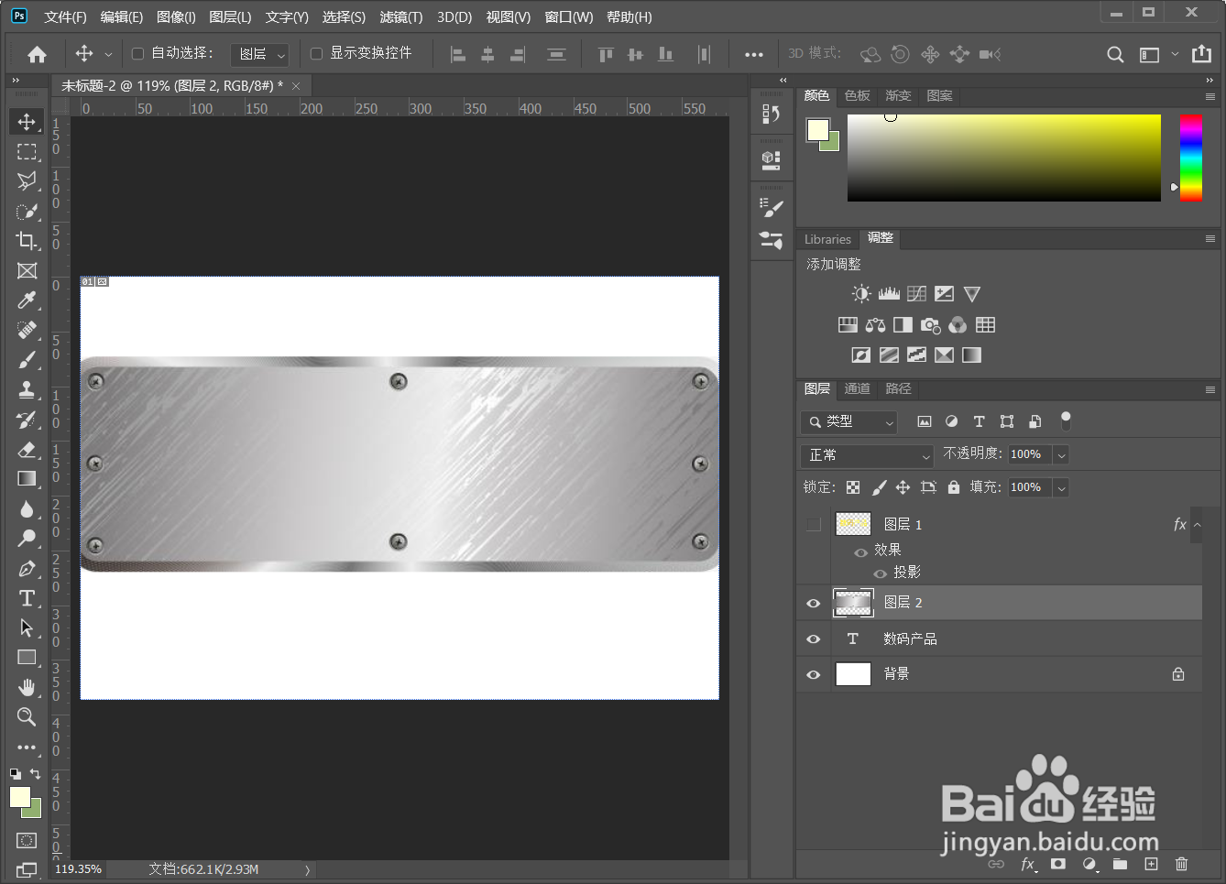Open the 填充 dropdown arrow
Image resolution: width=1226 pixels, height=884 pixels.
1061,488
